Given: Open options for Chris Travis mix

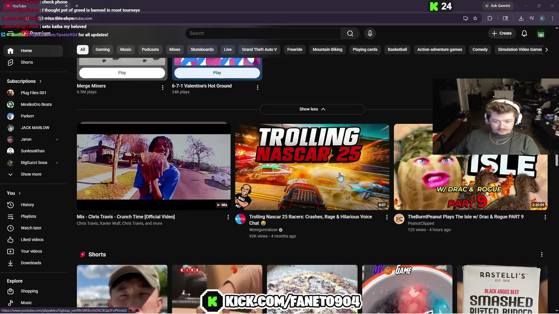Looking at the screenshot, I should coord(228,217).
